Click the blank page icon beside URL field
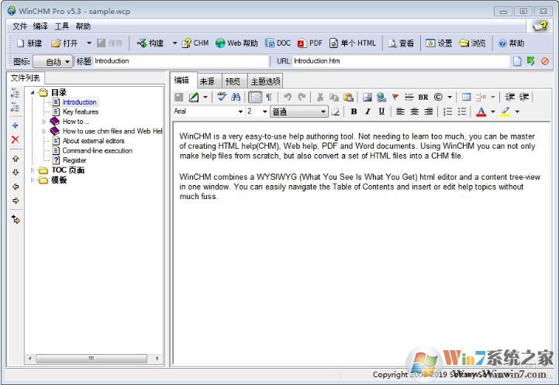 [x=517, y=61]
